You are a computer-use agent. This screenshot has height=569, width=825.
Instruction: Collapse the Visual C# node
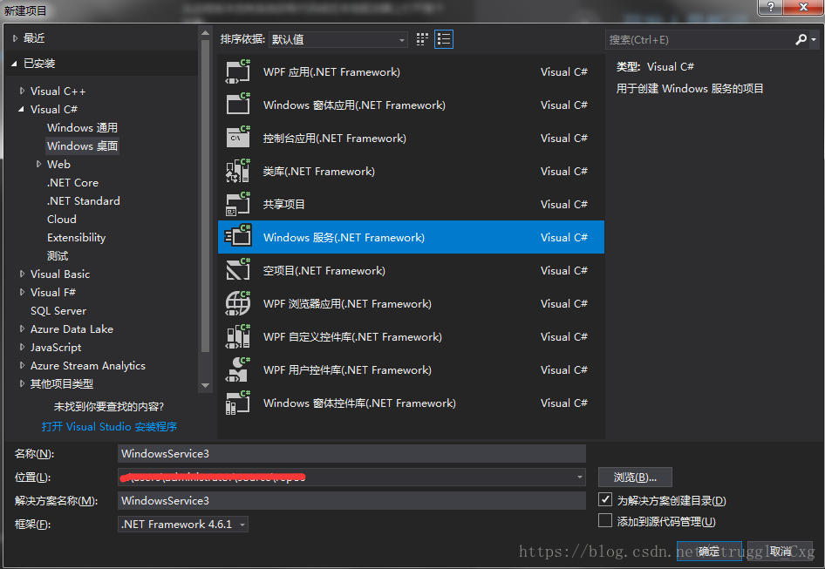(x=21, y=110)
